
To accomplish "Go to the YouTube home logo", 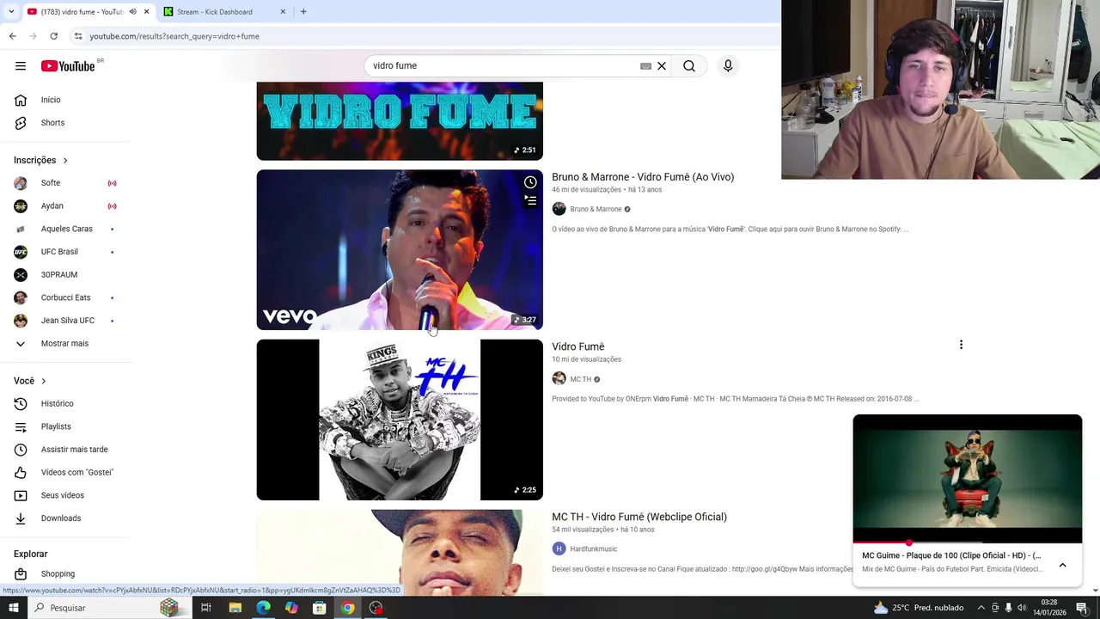I will [x=68, y=66].
